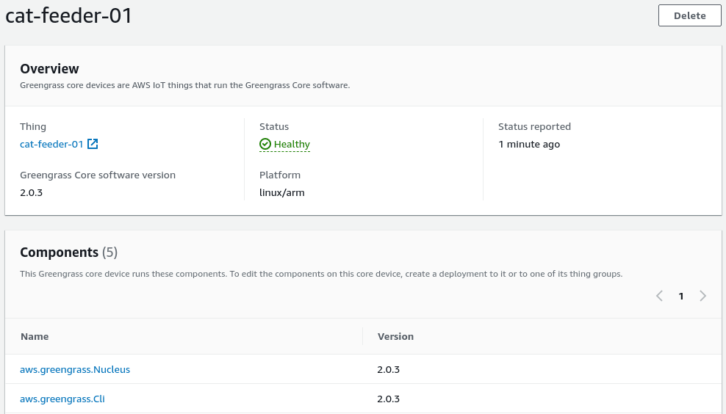This screenshot has height=414, width=726.
Task: Go to next components page chevron
Action: pos(703,296)
